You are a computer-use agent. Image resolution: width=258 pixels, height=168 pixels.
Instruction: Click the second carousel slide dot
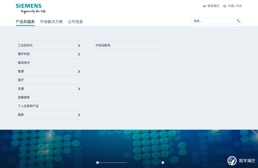click(163, 162)
